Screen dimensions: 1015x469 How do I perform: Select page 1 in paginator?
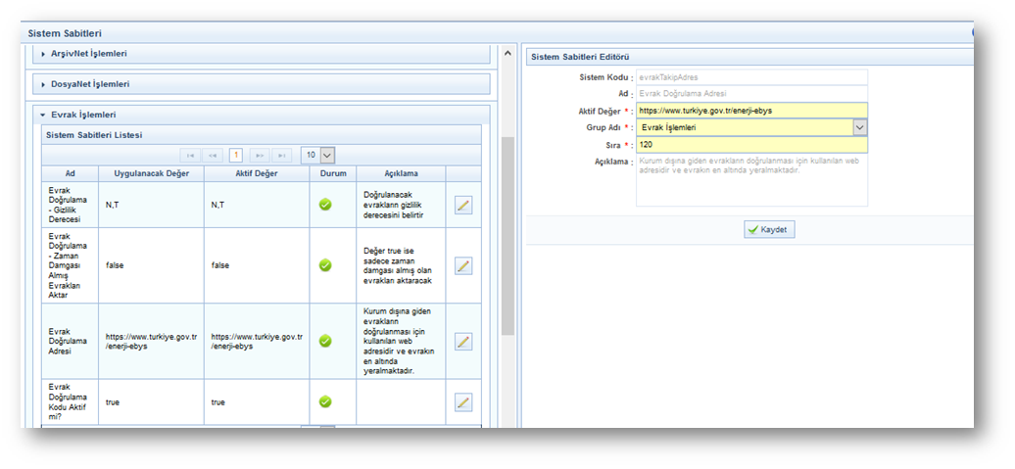coord(236,155)
